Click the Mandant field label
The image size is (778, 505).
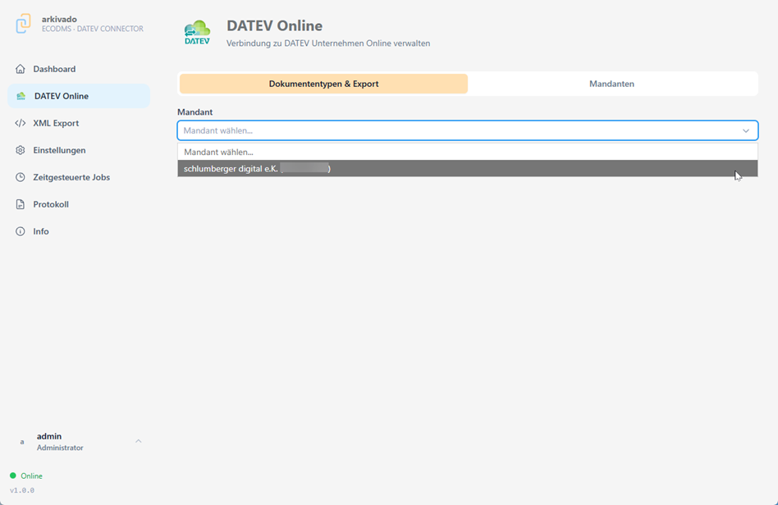click(x=195, y=112)
